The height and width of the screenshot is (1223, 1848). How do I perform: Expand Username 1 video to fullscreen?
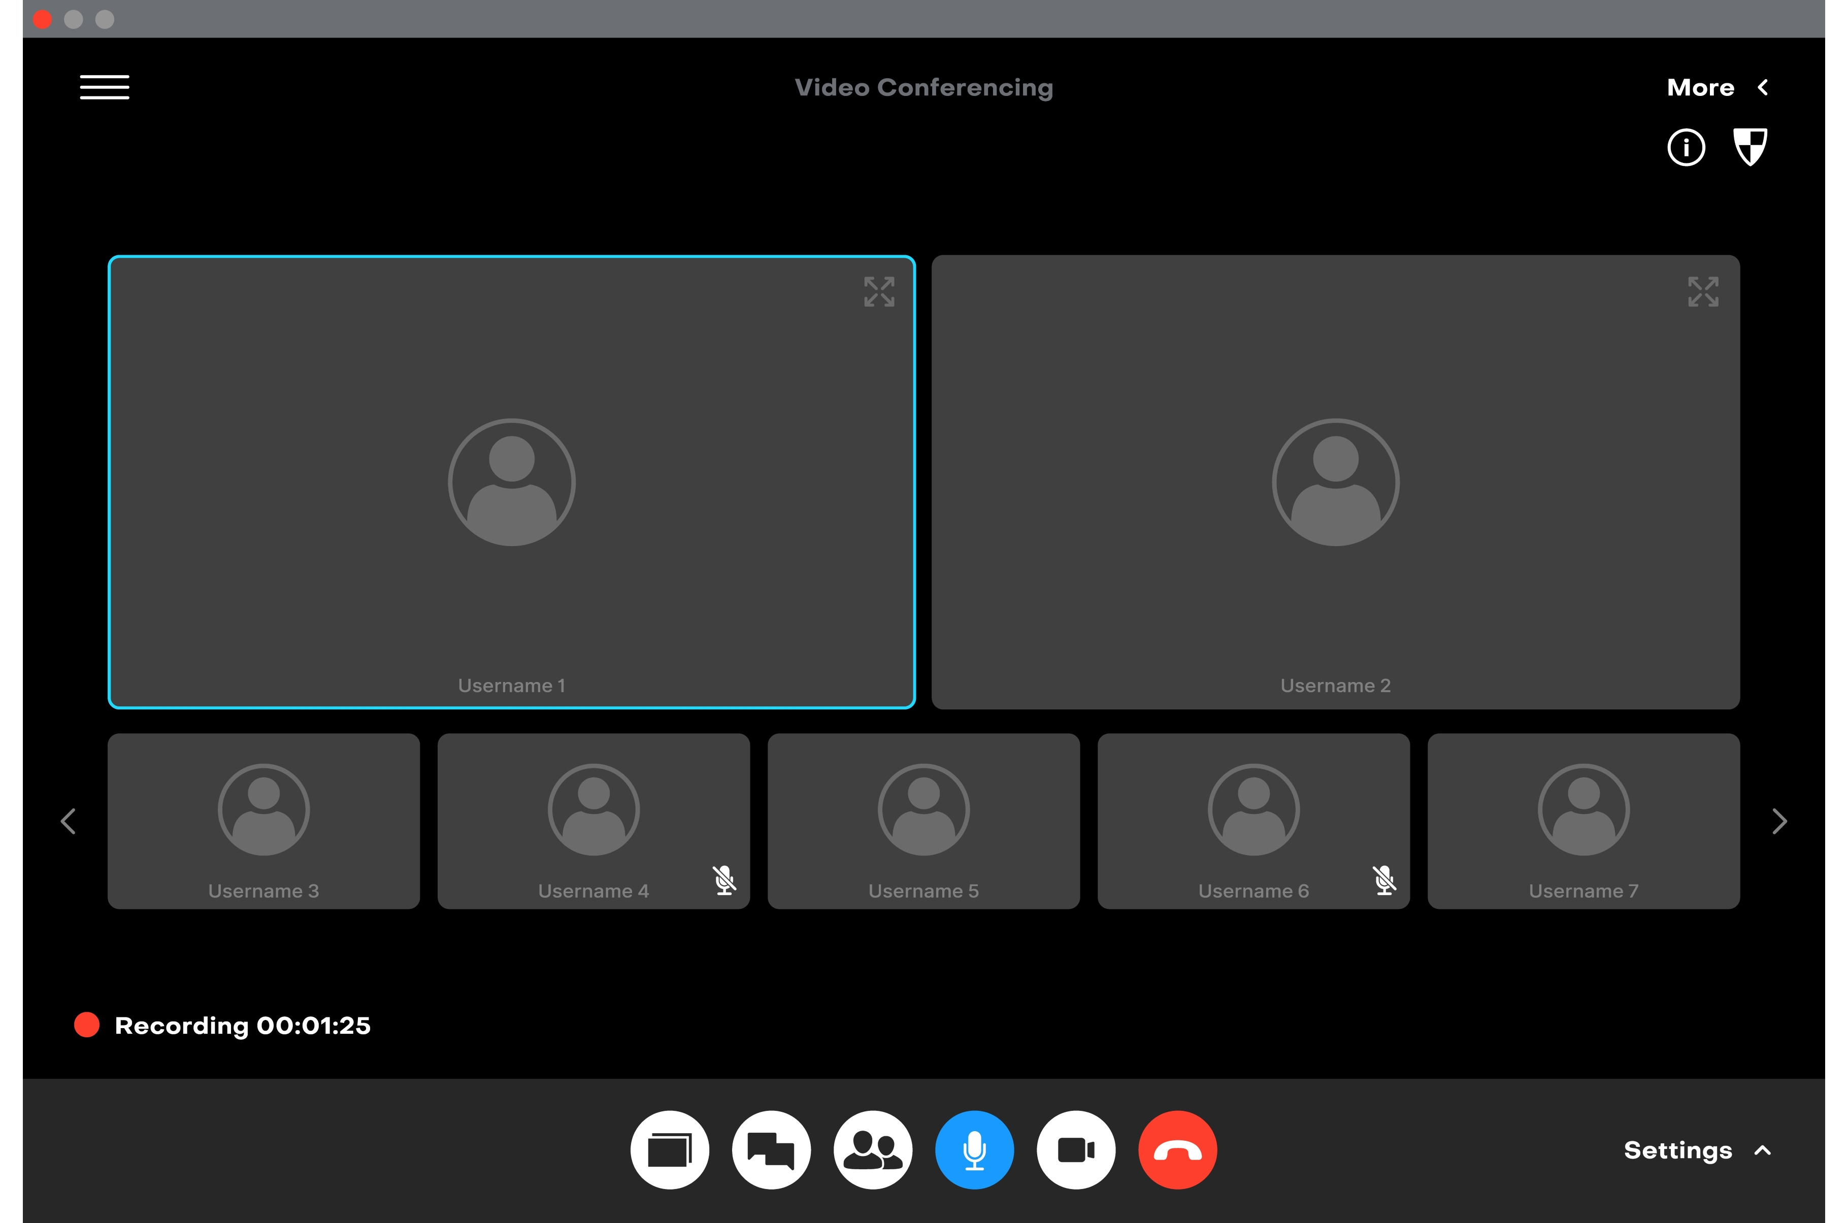click(x=878, y=292)
